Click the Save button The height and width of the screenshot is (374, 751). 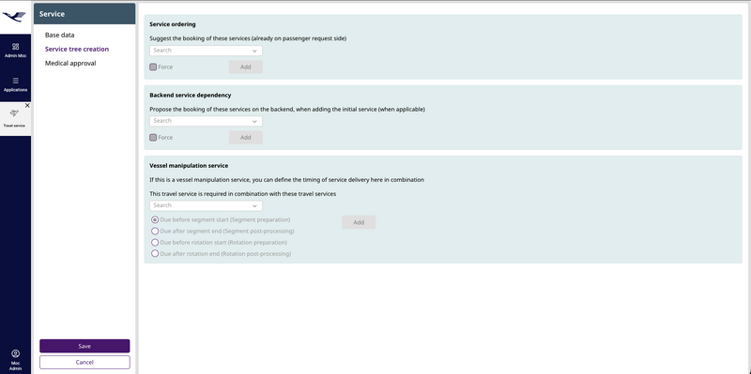(84, 346)
